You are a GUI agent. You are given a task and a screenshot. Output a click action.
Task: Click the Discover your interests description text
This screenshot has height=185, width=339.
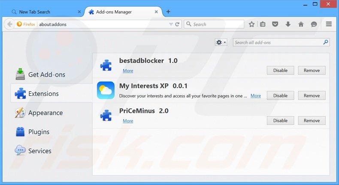pos(183,96)
